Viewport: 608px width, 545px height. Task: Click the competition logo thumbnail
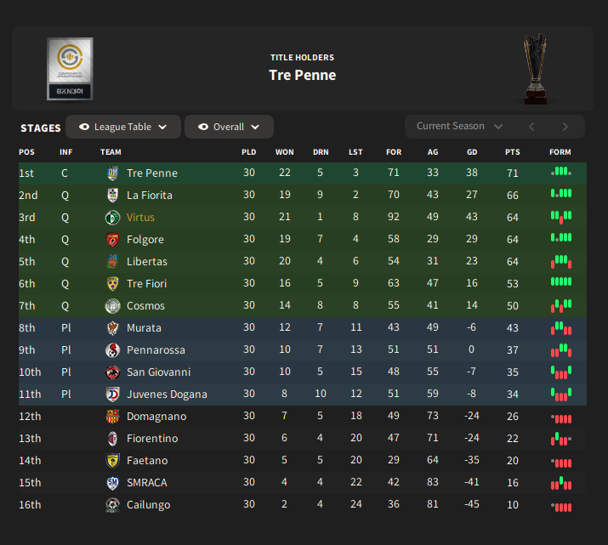pos(70,69)
